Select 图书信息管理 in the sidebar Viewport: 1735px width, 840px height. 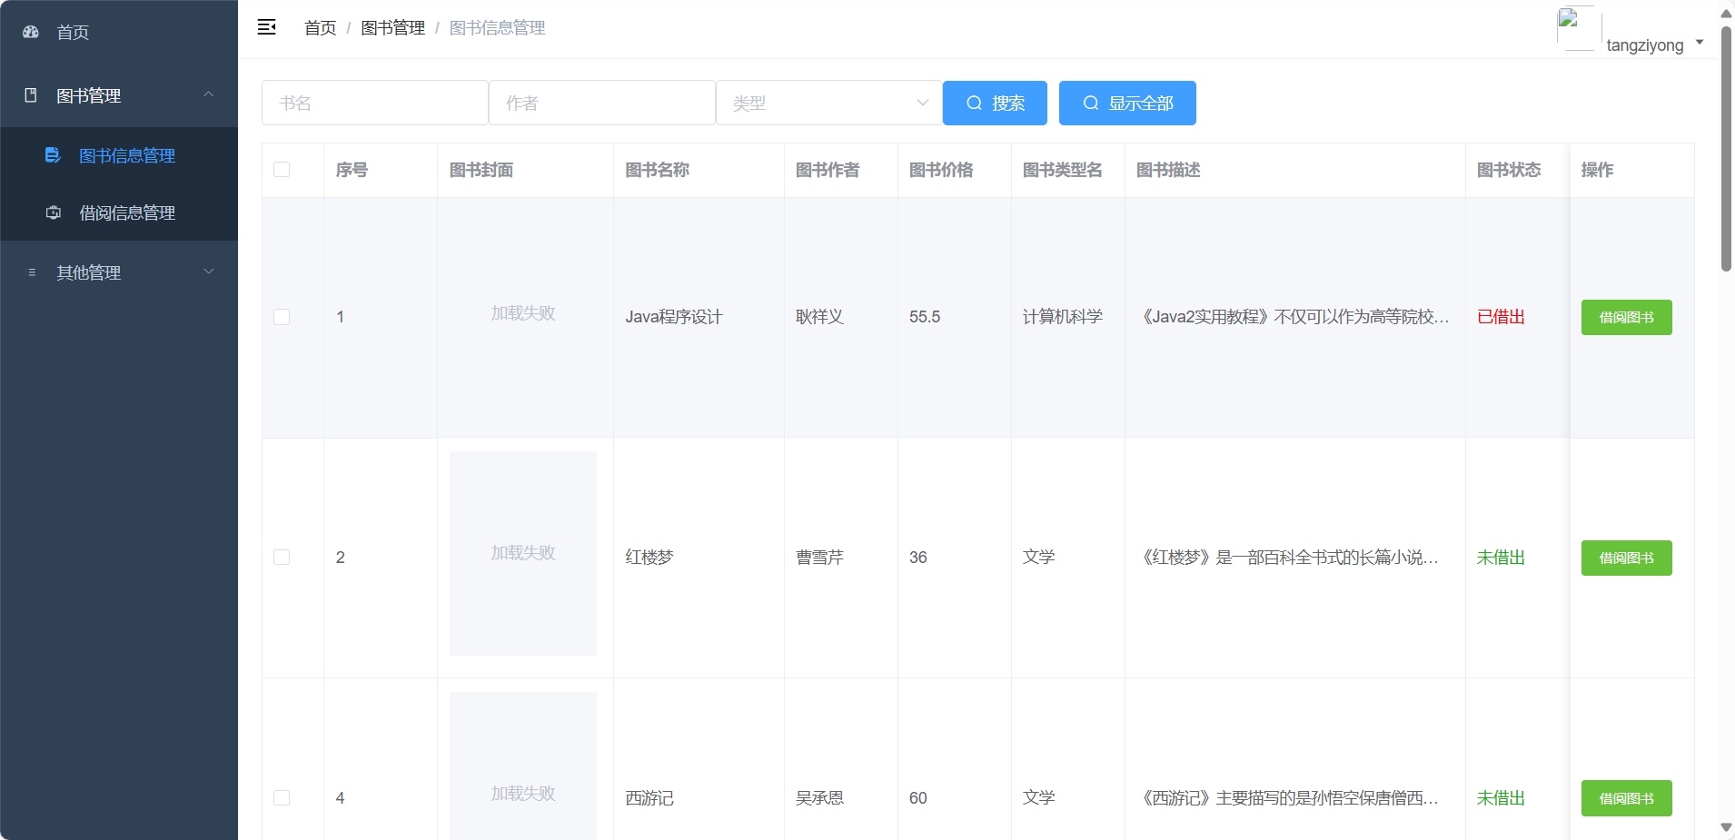coord(119,155)
